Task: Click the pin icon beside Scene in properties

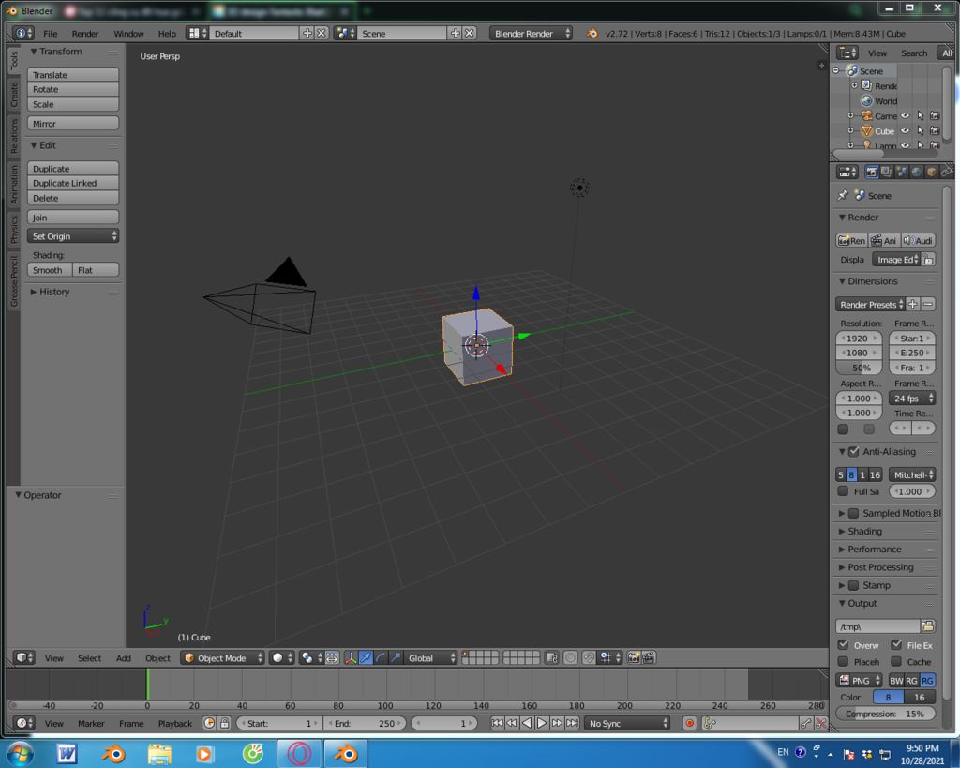Action: 843,195
